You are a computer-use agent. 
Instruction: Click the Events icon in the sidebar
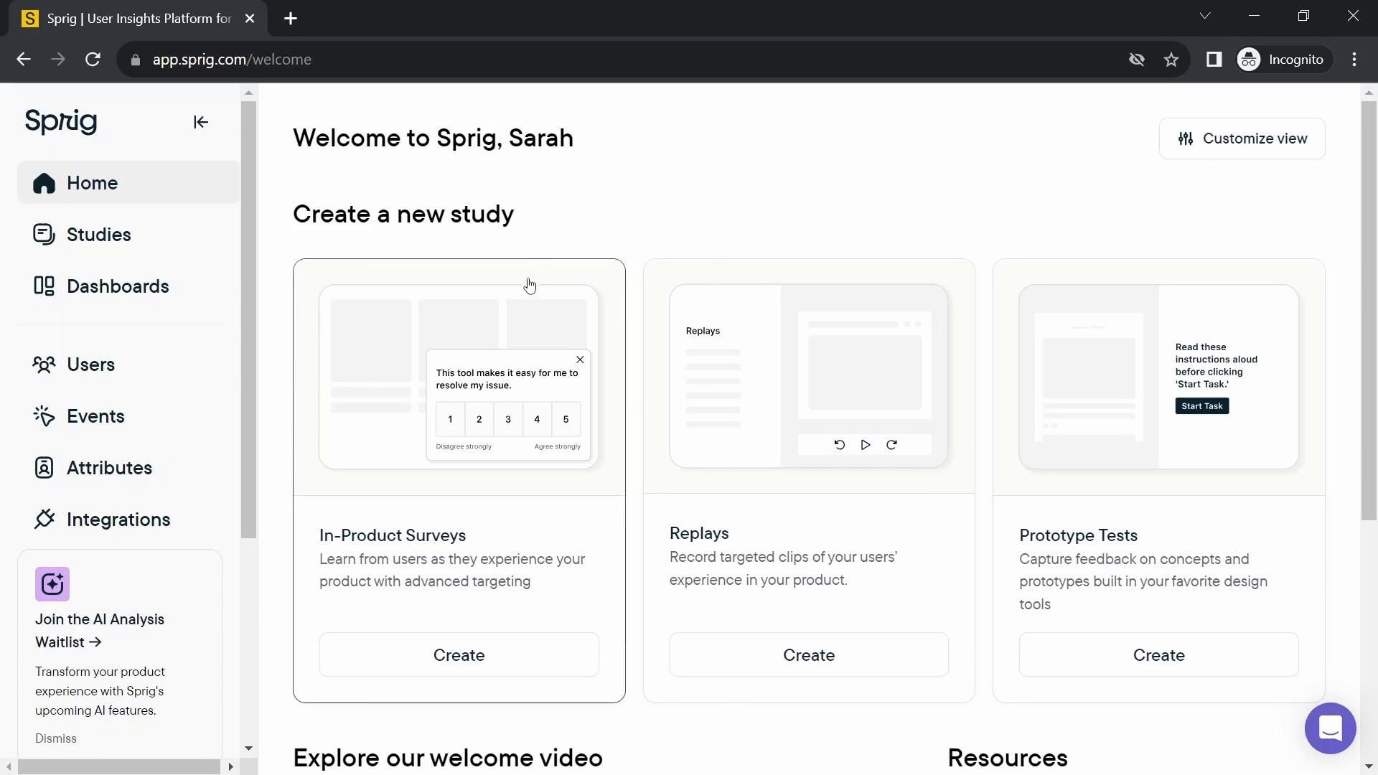coord(44,416)
